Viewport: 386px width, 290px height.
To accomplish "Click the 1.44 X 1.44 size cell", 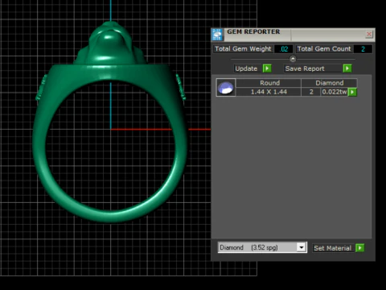I will pyautogui.click(x=269, y=92).
